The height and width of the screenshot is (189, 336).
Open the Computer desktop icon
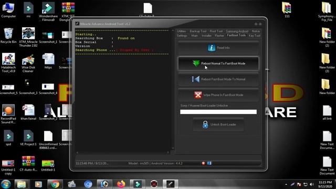click(8, 10)
